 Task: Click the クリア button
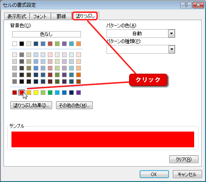click(184, 159)
